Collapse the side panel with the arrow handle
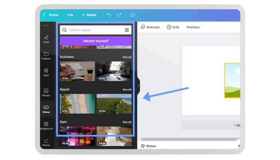This screenshot has width=280, height=160. pyautogui.click(x=138, y=86)
